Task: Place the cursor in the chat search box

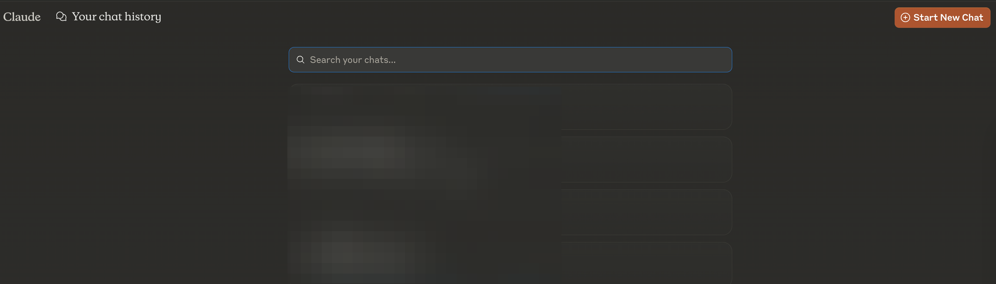Action: click(x=510, y=60)
